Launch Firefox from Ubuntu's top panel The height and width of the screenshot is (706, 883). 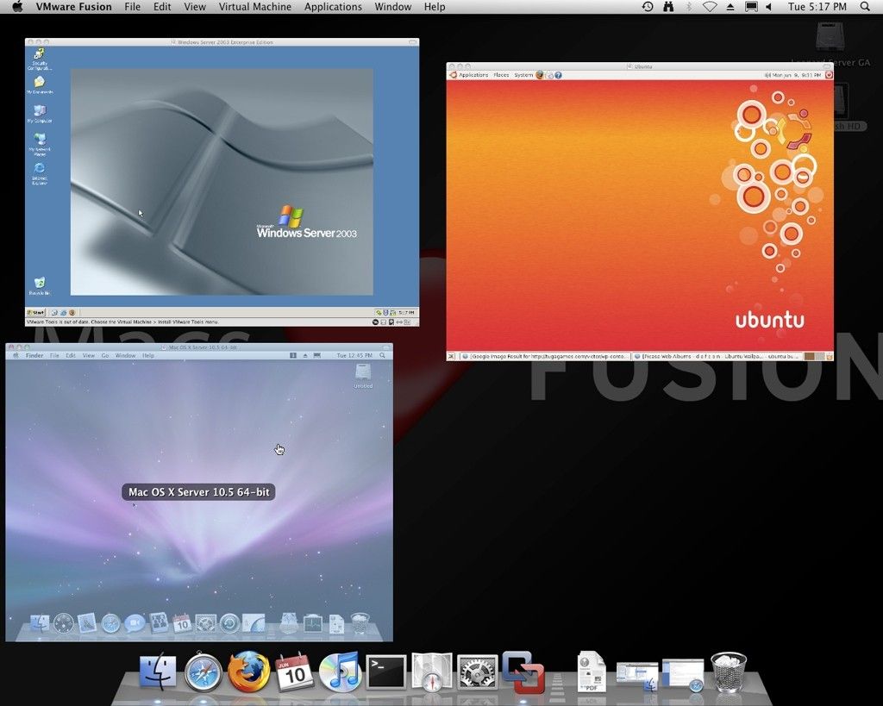[541, 75]
